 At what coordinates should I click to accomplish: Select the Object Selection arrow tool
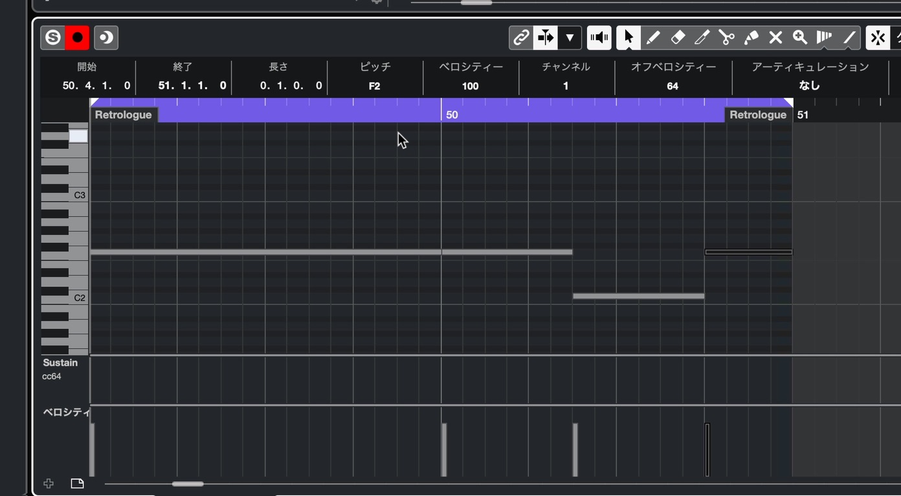628,38
